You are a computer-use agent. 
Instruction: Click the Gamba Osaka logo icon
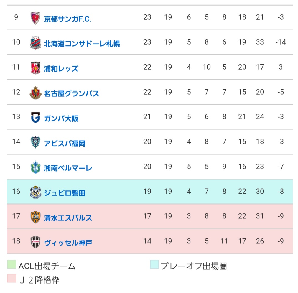35,118
